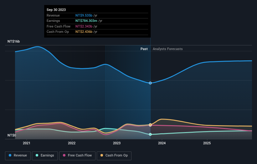The height and width of the screenshot is (164, 257).
Task: Click the NT$0 y-axis label
Action: point(12,135)
